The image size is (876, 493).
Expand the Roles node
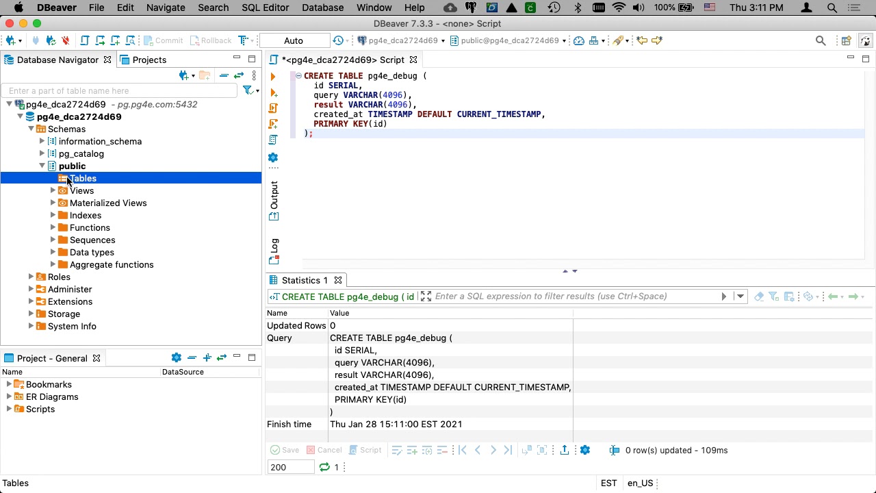tap(31, 277)
